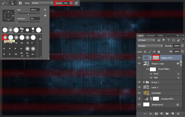
Task: Select the recent brush labeled 48
Action: pos(22,30)
